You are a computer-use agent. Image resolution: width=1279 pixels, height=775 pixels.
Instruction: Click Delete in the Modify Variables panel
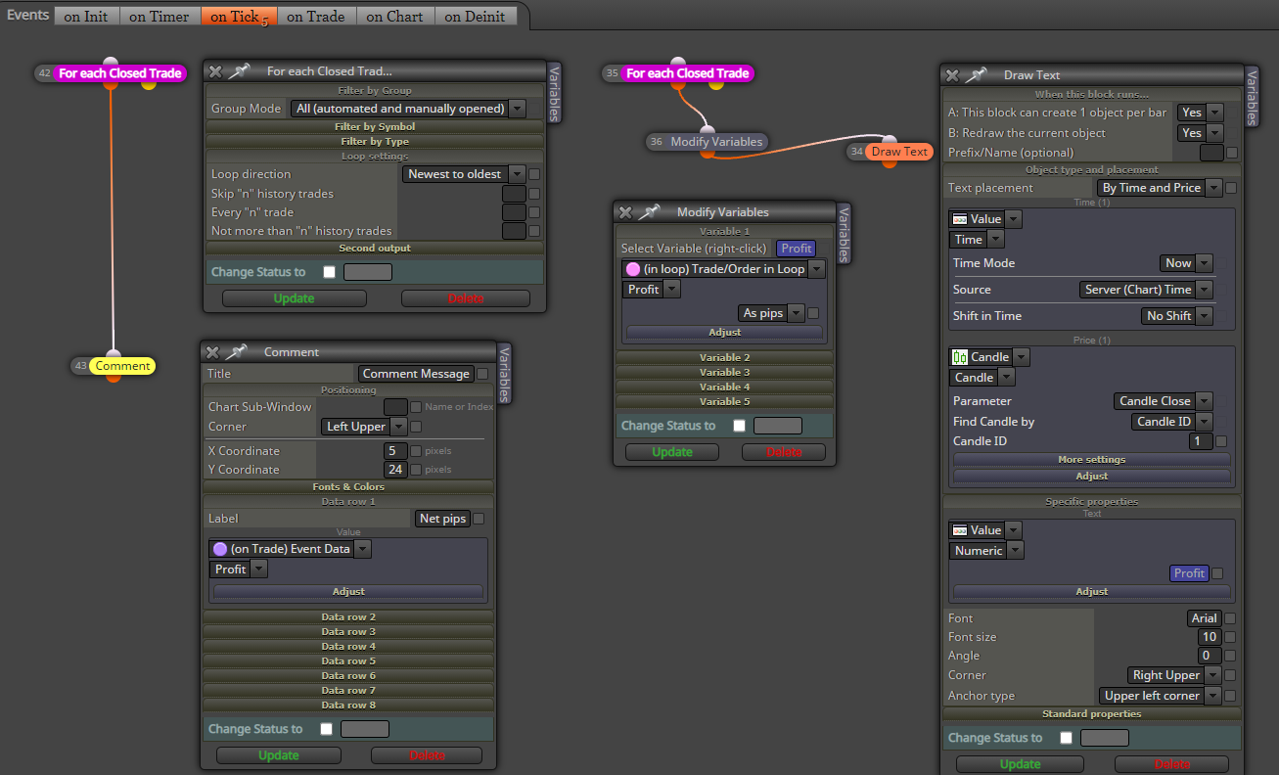pos(784,452)
